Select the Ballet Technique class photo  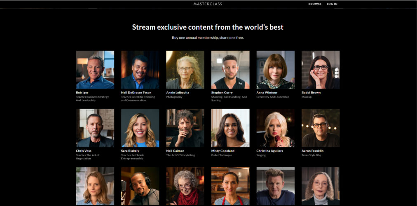click(230, 128)
